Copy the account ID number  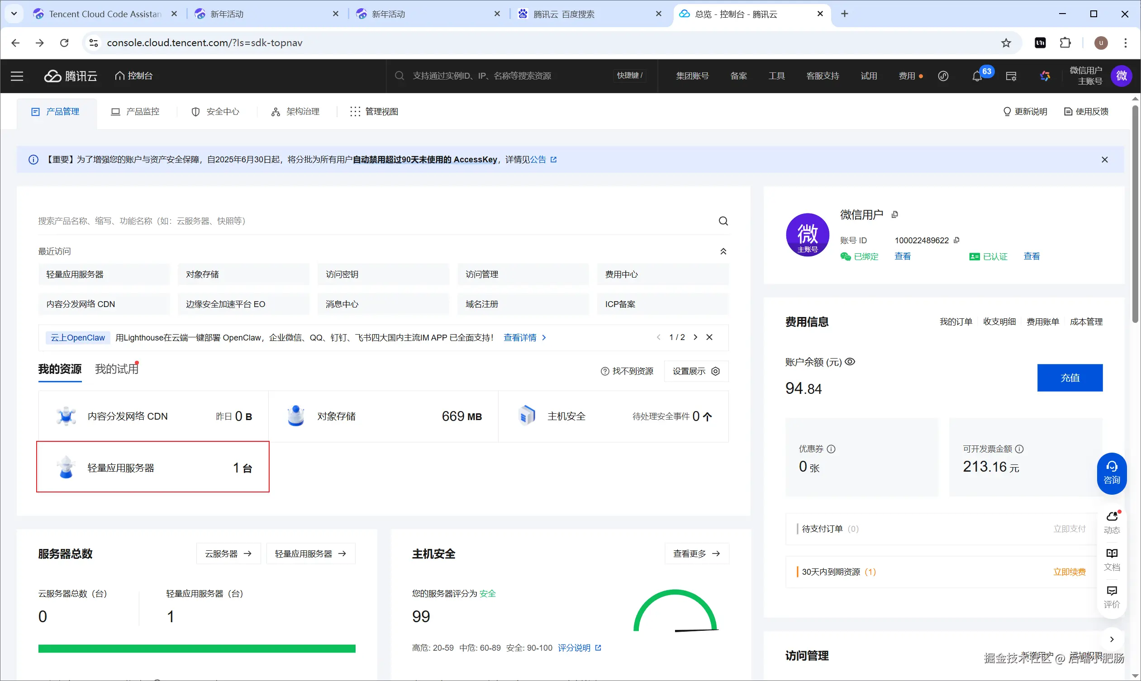[x=957, y=240]
